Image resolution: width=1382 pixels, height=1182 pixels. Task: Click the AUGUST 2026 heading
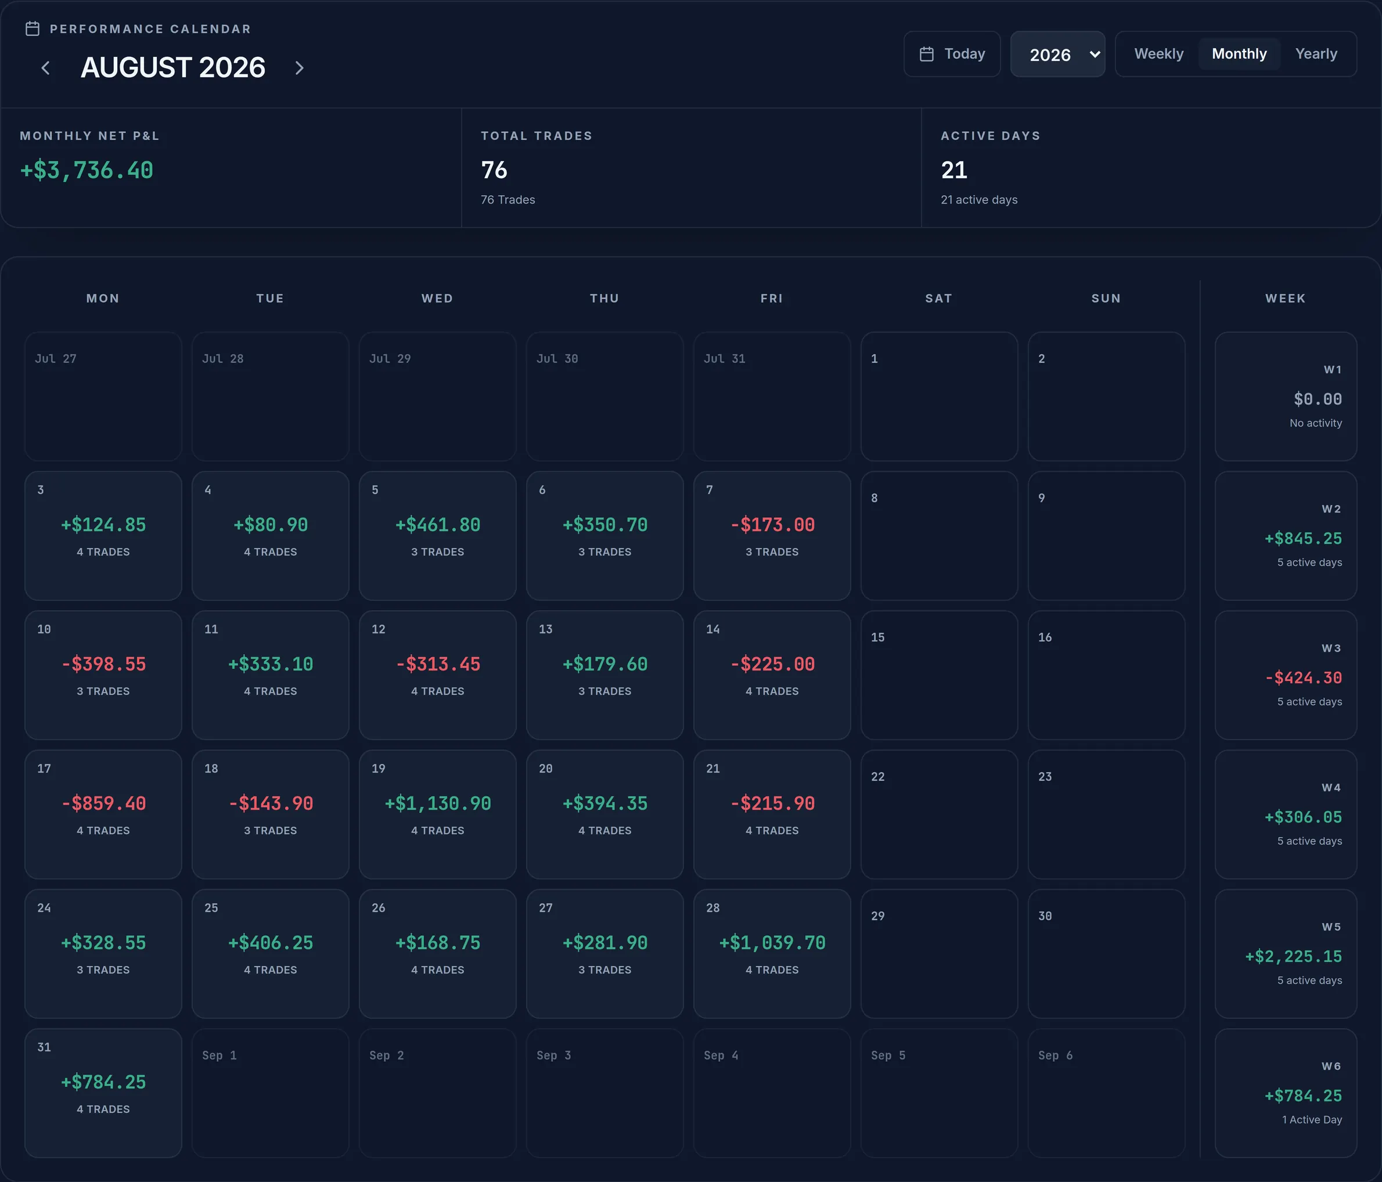click(173, 67)
